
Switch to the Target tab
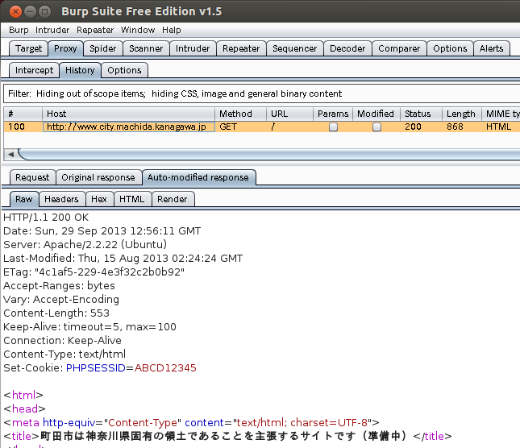(x=28, y=48)
